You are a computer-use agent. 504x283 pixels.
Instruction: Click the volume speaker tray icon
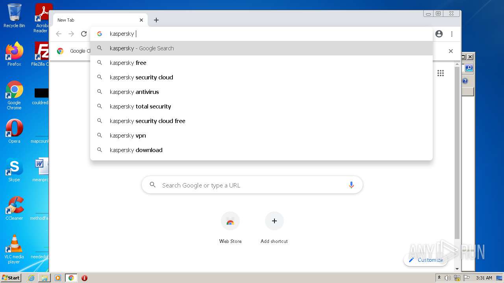tap(448, 278)
